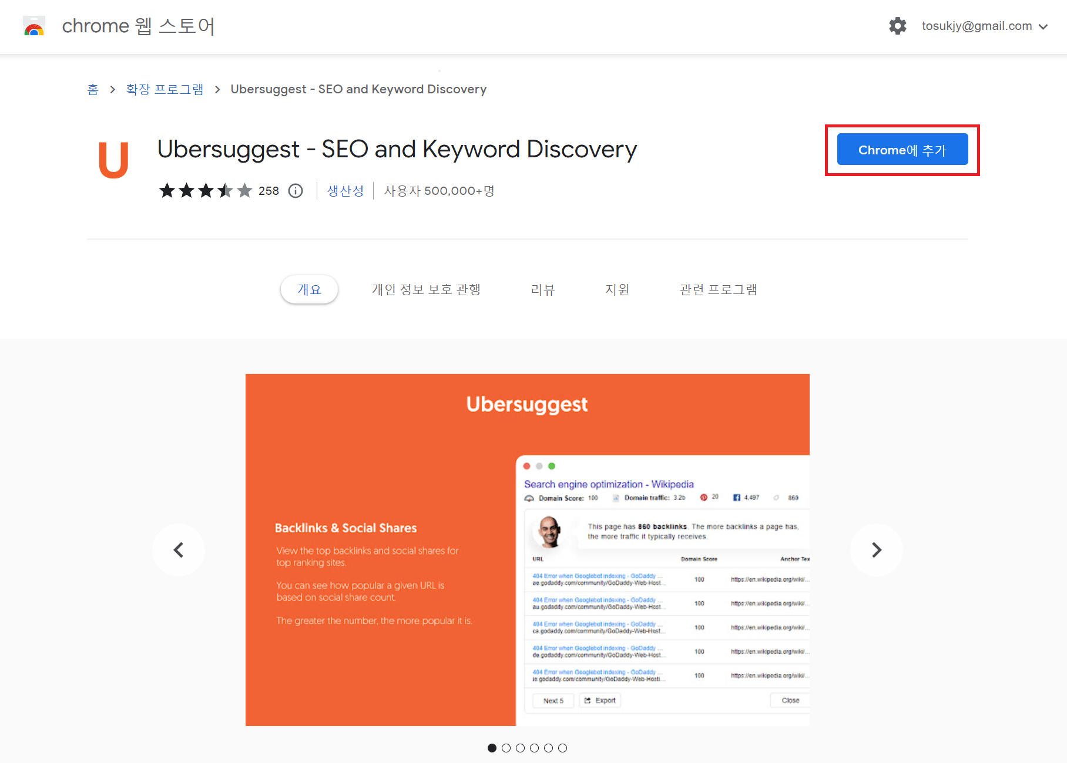
Task: Open settings via the gear icon
Action: [897, 26]
